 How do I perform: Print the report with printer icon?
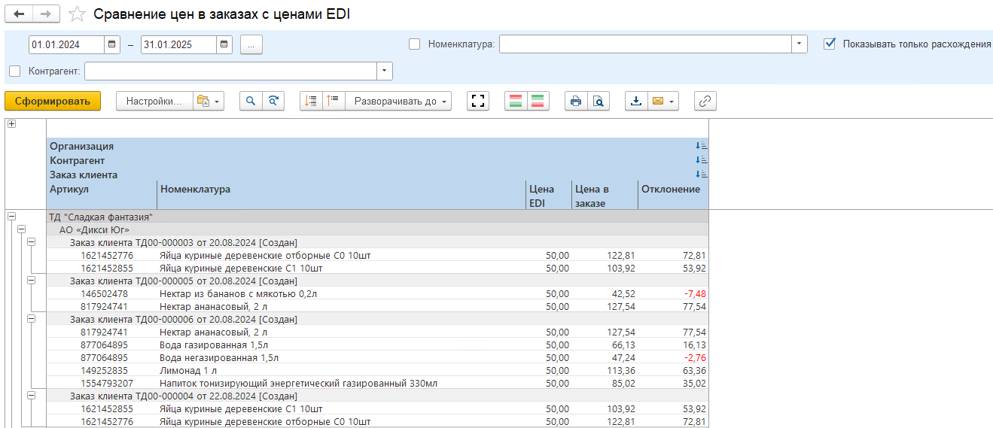pyautogui.click(x=576, y=102)
